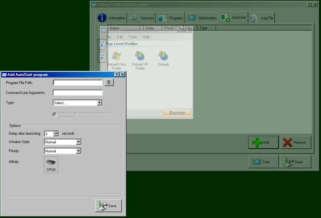
Task: Toggle Automatically terminate when profile completes checkbox
Action: click(x=55, y=115)
